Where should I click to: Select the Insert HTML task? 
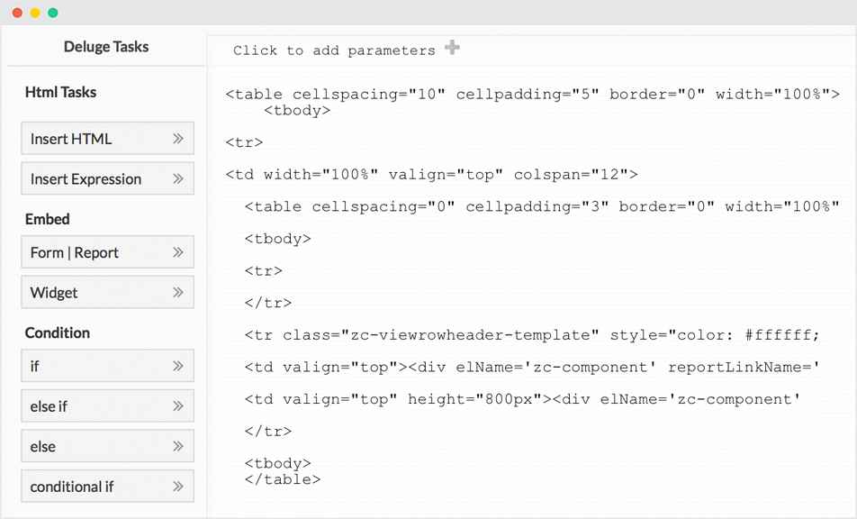pos(108,139)
